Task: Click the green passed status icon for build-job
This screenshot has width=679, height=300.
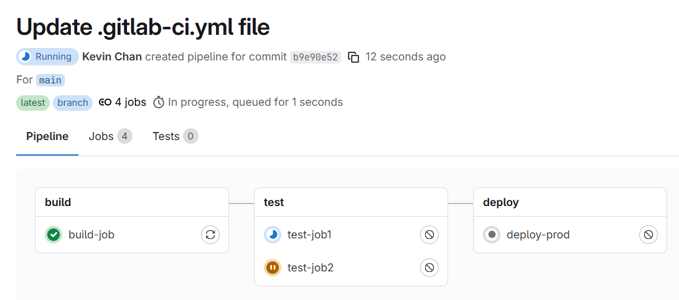Action: point(54,235)
